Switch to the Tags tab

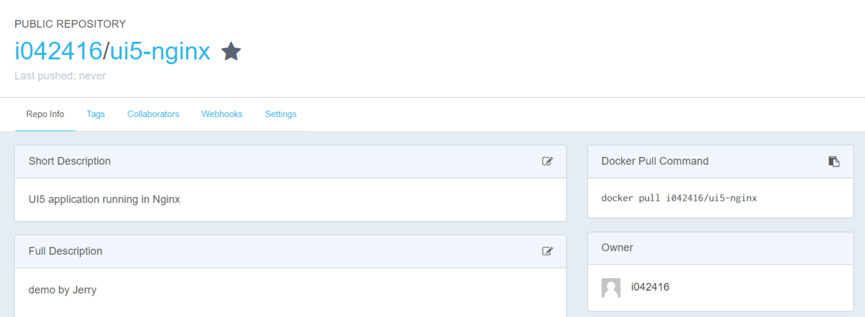tap(96, 114)
